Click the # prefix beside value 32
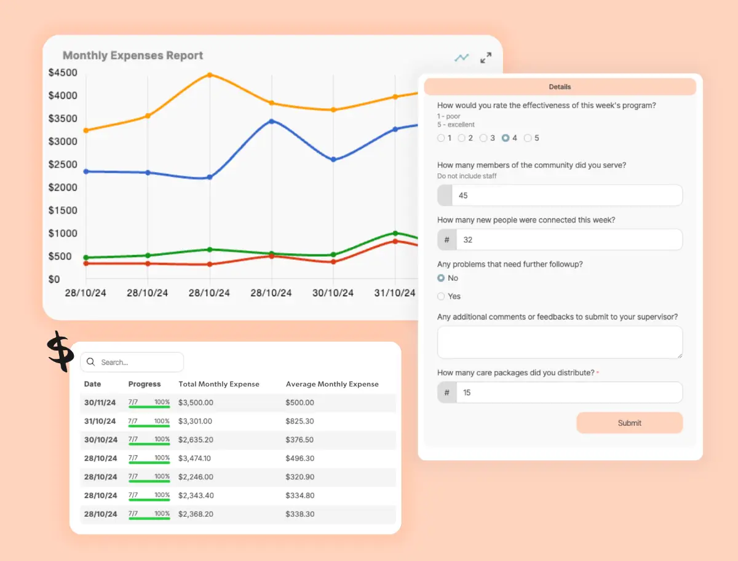 [x=447, y=240]
